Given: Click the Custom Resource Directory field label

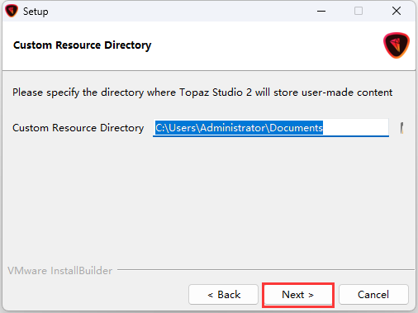Looking at the screenshot, I should point(78,128).
